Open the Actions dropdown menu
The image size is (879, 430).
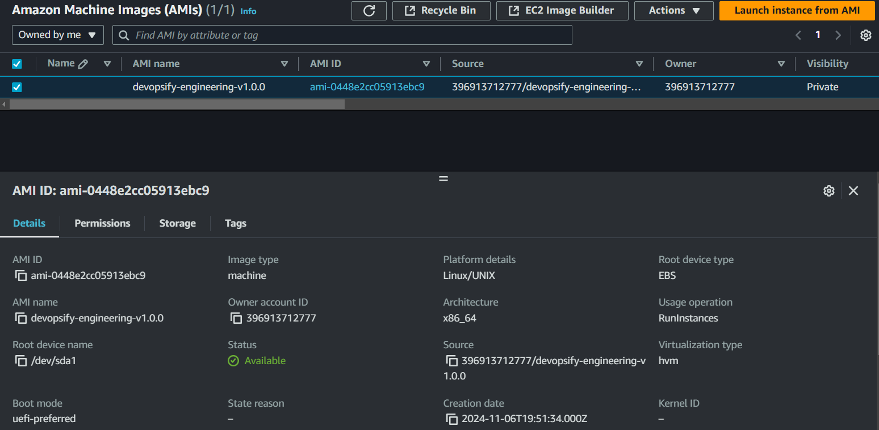pos(674,11)
